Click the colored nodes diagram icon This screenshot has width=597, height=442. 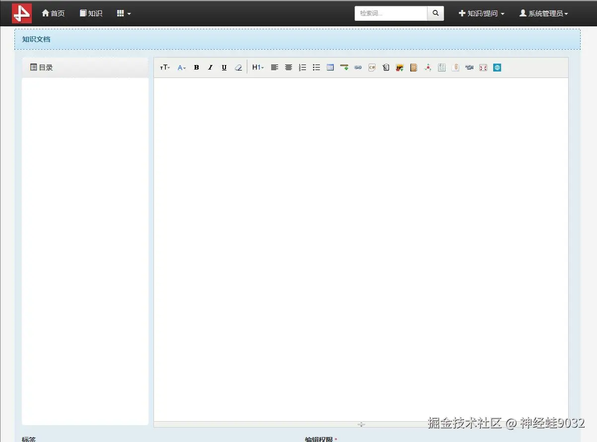coord(428,68)
